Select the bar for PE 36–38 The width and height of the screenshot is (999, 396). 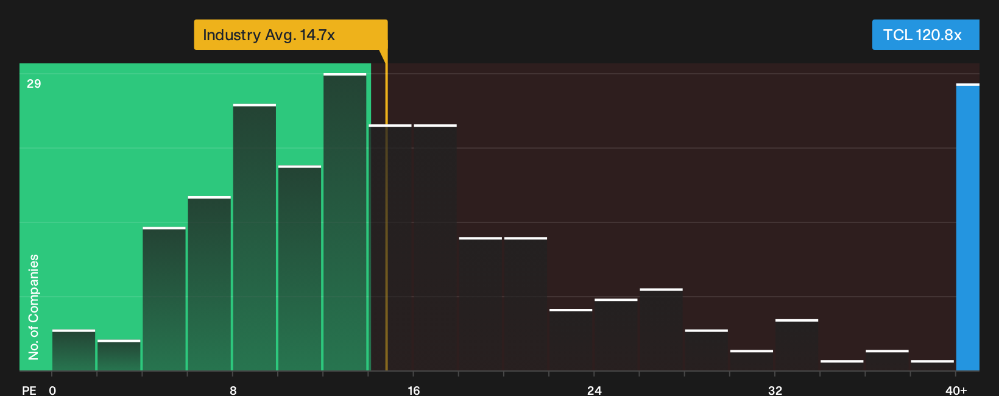[x=887, y=361]
